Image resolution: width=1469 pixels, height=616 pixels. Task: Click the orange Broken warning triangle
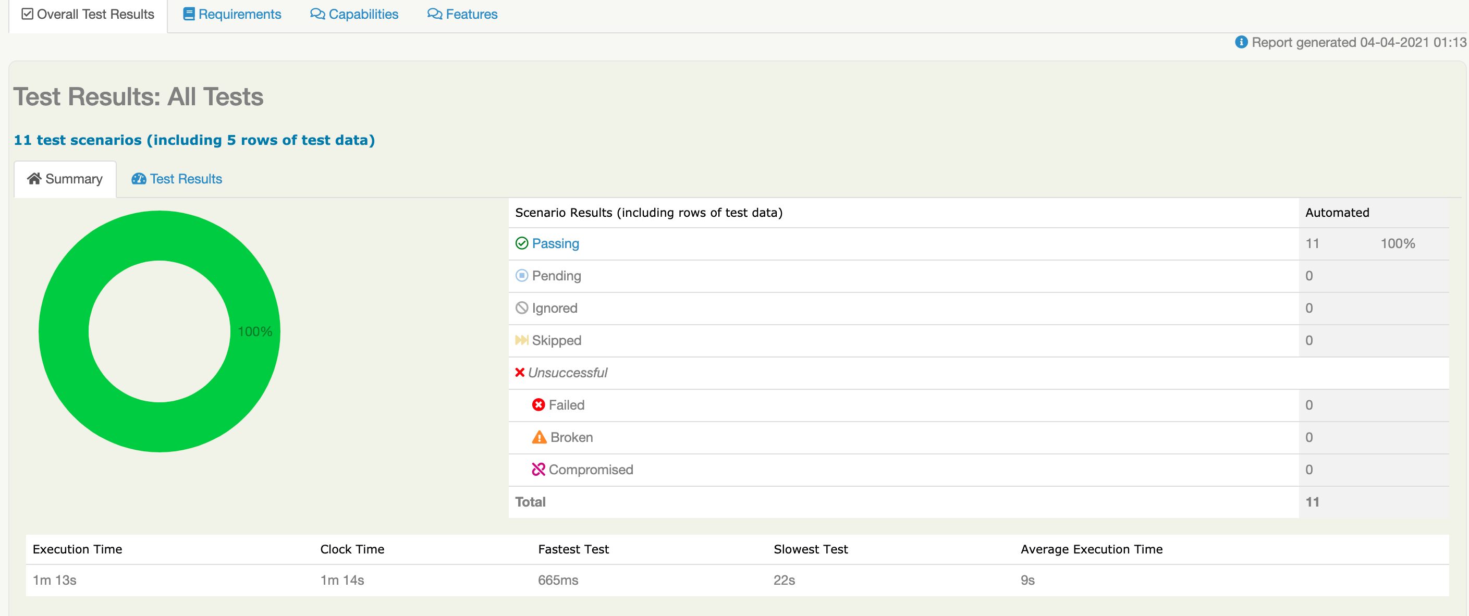coord(538,437)
